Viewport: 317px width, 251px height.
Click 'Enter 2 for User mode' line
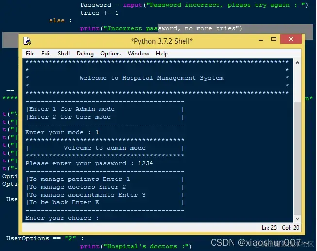70,117
